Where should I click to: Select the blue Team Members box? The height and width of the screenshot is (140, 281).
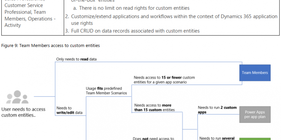[255, 73]
